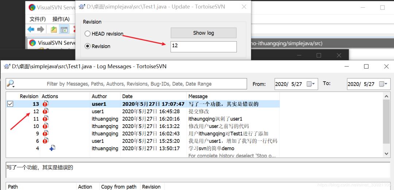This screenshot has width=394, height=190.
Task: Click the commit message text pane
Action: (198, 170)
